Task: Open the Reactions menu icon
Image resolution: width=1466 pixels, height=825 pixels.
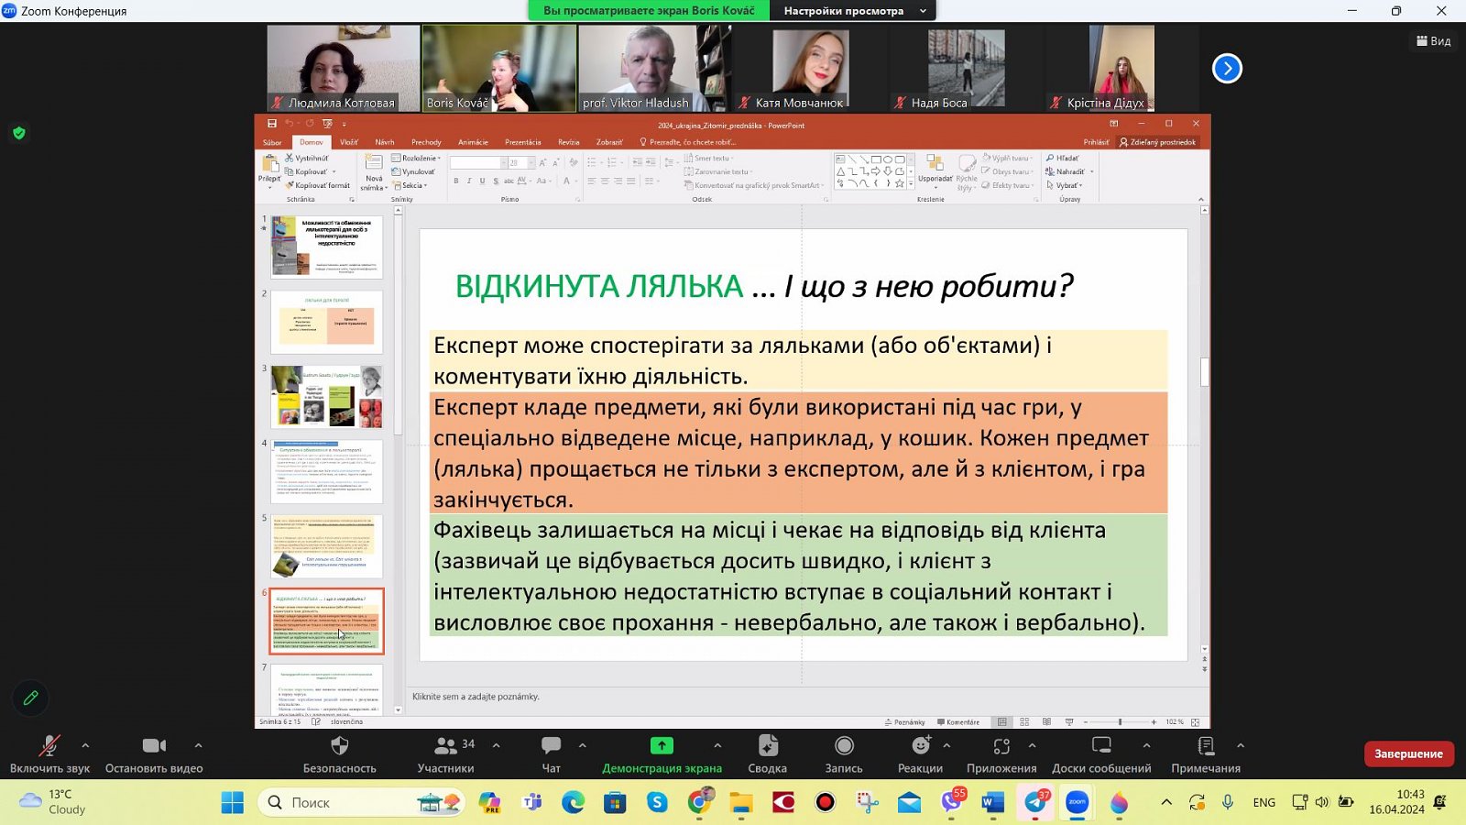Action: 920,746
